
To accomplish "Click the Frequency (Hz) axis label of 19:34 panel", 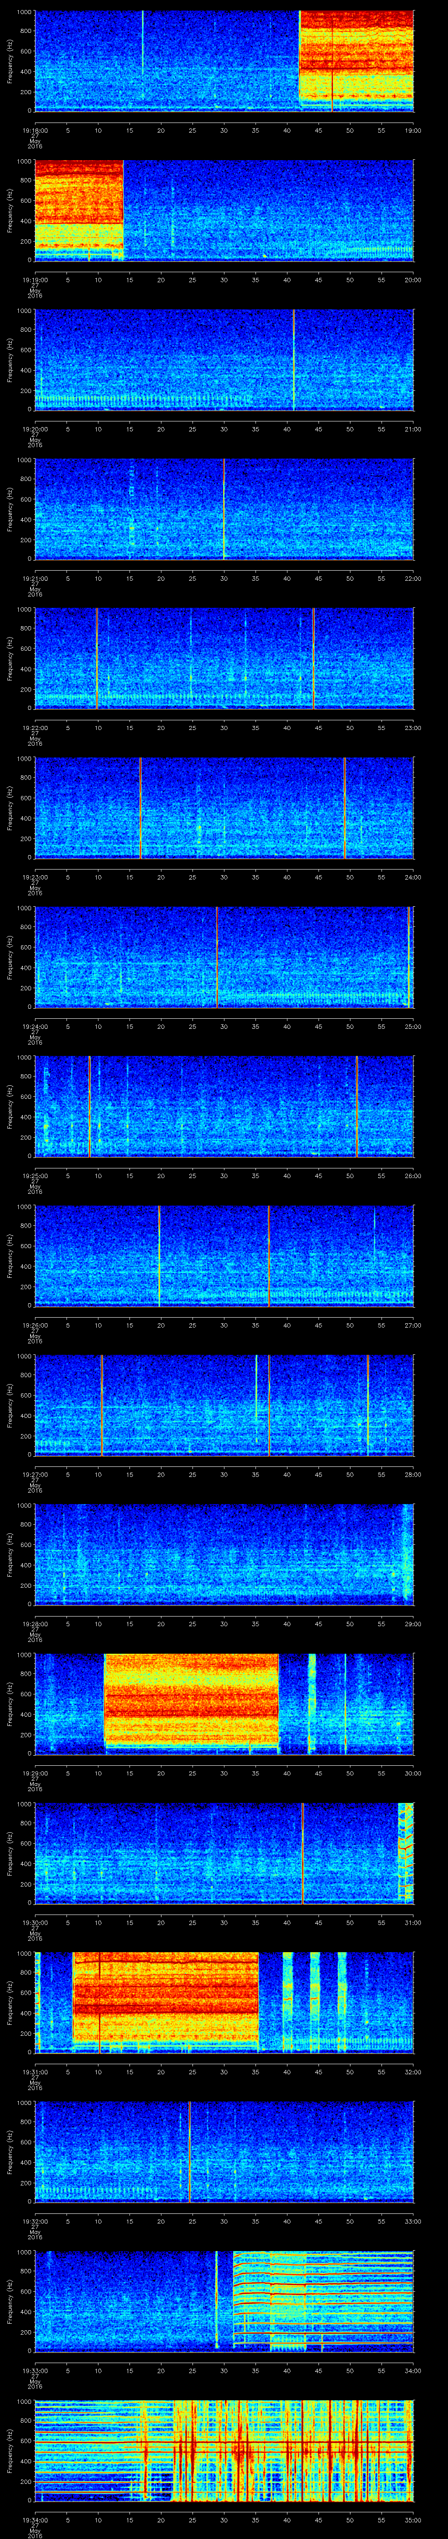I will [x=10, y=2450].
